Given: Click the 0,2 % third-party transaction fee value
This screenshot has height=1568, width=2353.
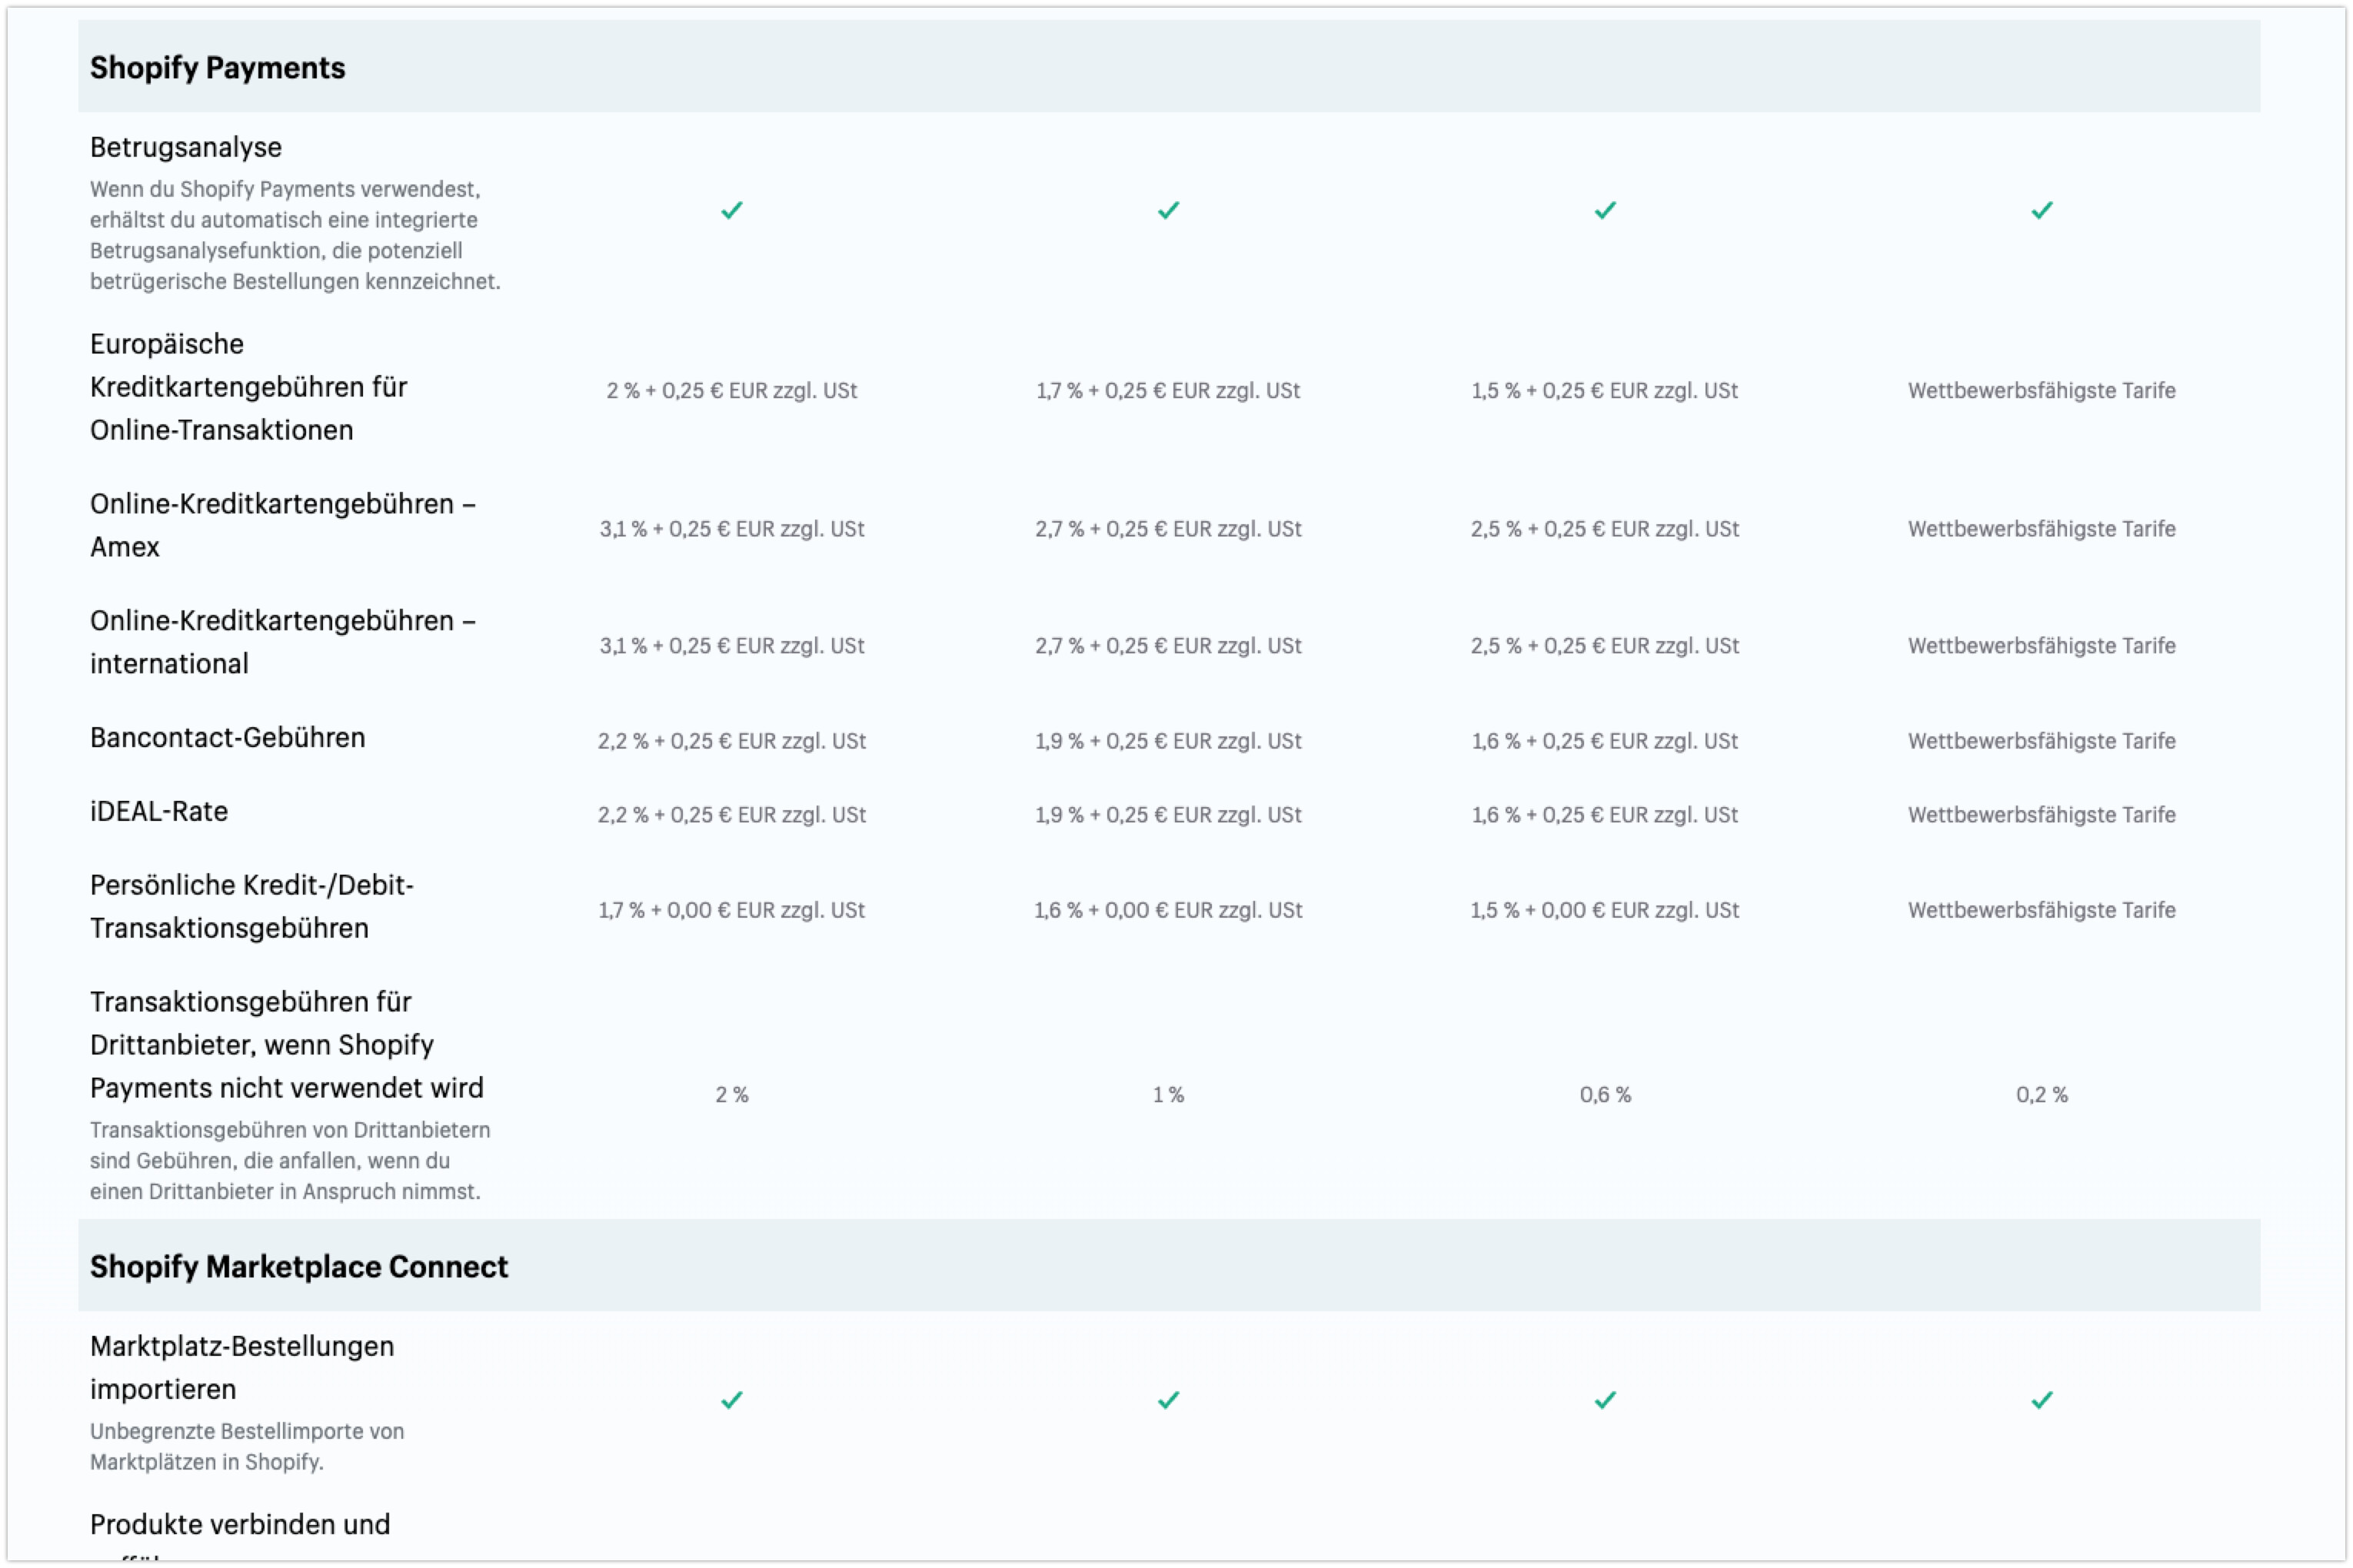Looking at the screenshot, I should click(x=2041, y=1094).
